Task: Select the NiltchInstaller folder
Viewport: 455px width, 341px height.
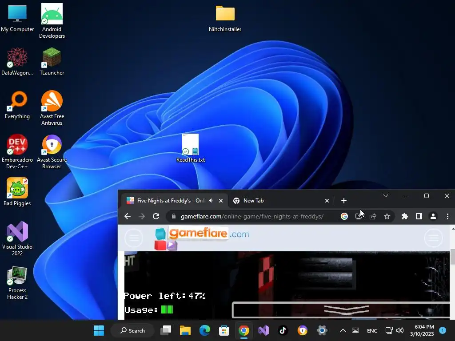Action: click(x=225, y=18)
